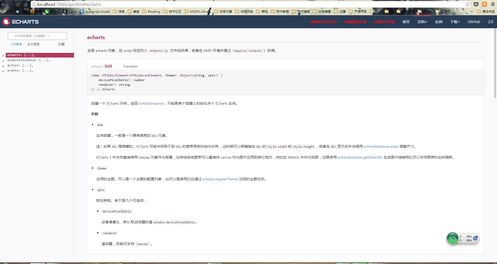
Task: Open the 技术教程 bookmark folder
Action: [280, 11]
